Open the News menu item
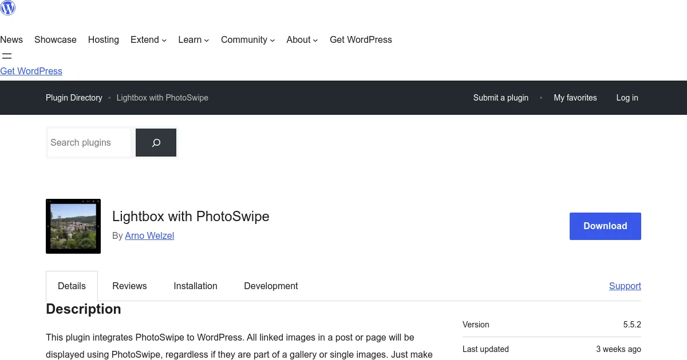The height and width of the screenshot is (360, 687). coord(11,40)
